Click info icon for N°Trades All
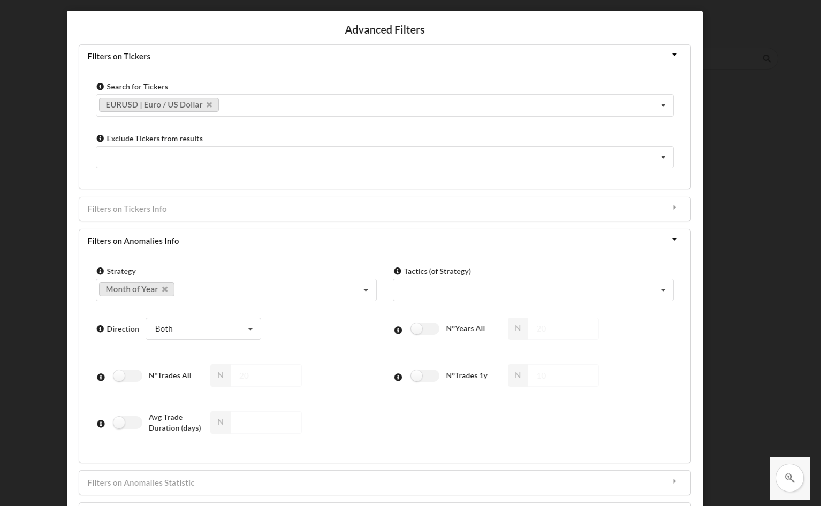 click(x=101, y=378)
